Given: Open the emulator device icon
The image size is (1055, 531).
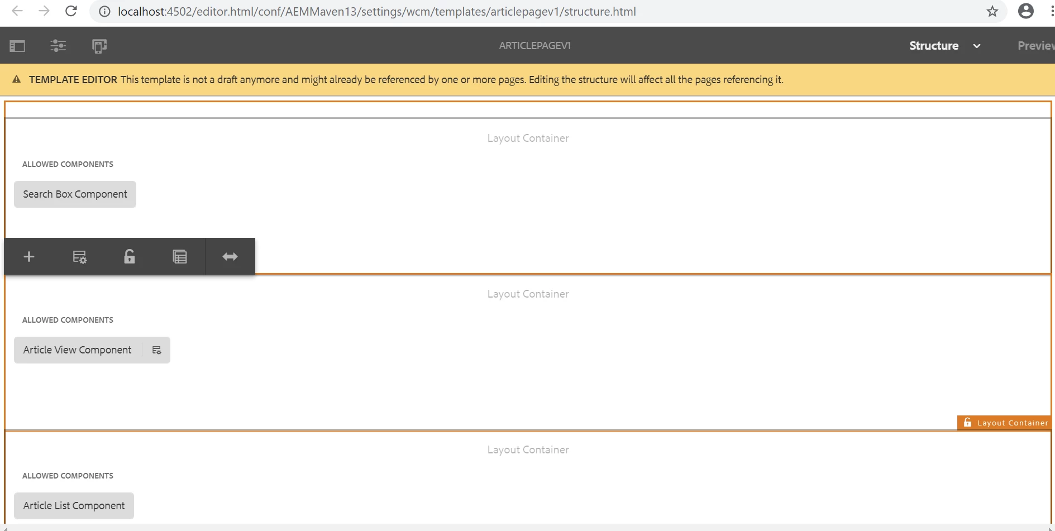Looking at the screenshot, I should click(x=99, y=46).
